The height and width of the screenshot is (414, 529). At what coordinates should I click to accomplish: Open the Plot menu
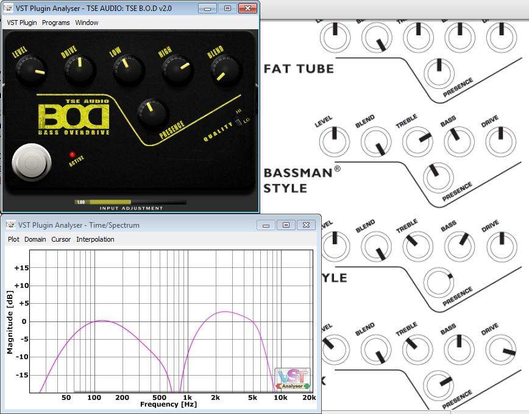[13, 239]
